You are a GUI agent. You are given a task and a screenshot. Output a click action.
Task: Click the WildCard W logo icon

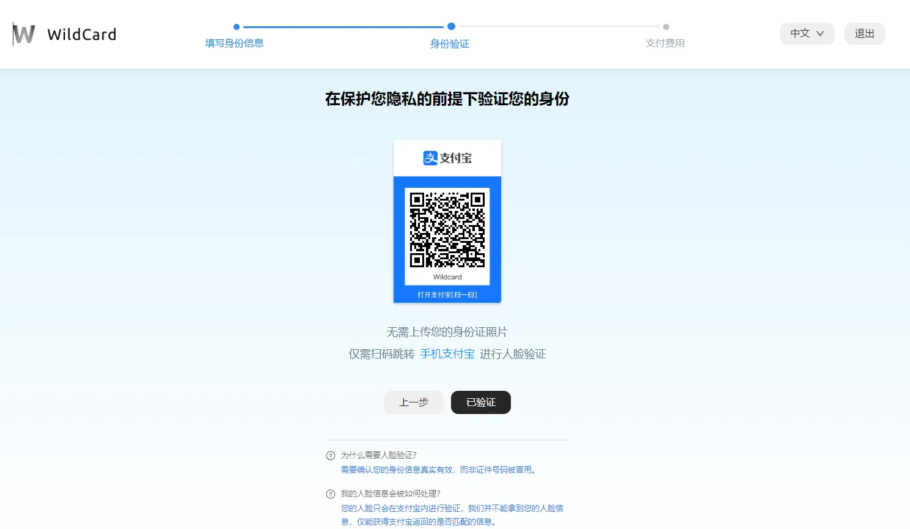pyautogui.click(x=24, y=34)
